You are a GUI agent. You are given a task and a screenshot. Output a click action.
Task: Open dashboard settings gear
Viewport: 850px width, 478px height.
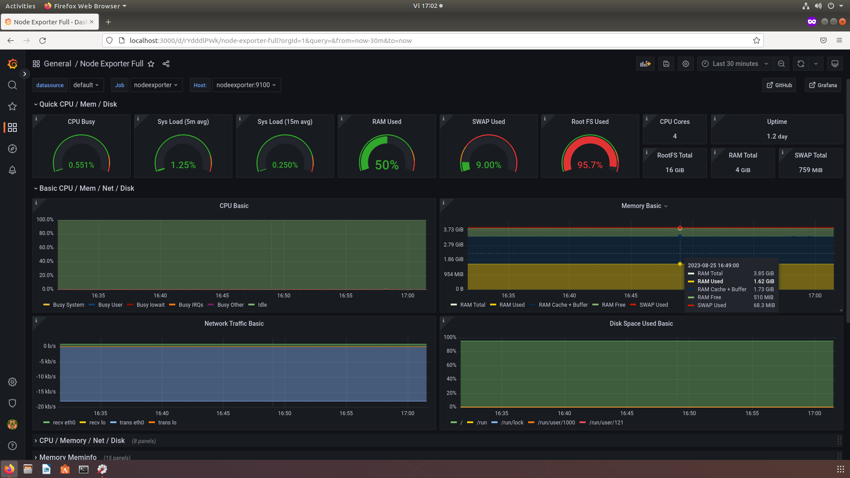(686, 63)
